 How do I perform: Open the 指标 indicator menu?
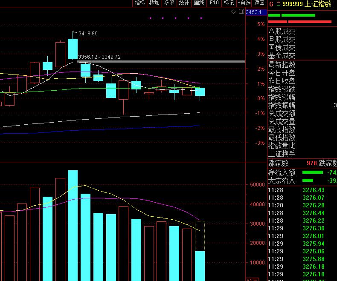coord(139,3)
